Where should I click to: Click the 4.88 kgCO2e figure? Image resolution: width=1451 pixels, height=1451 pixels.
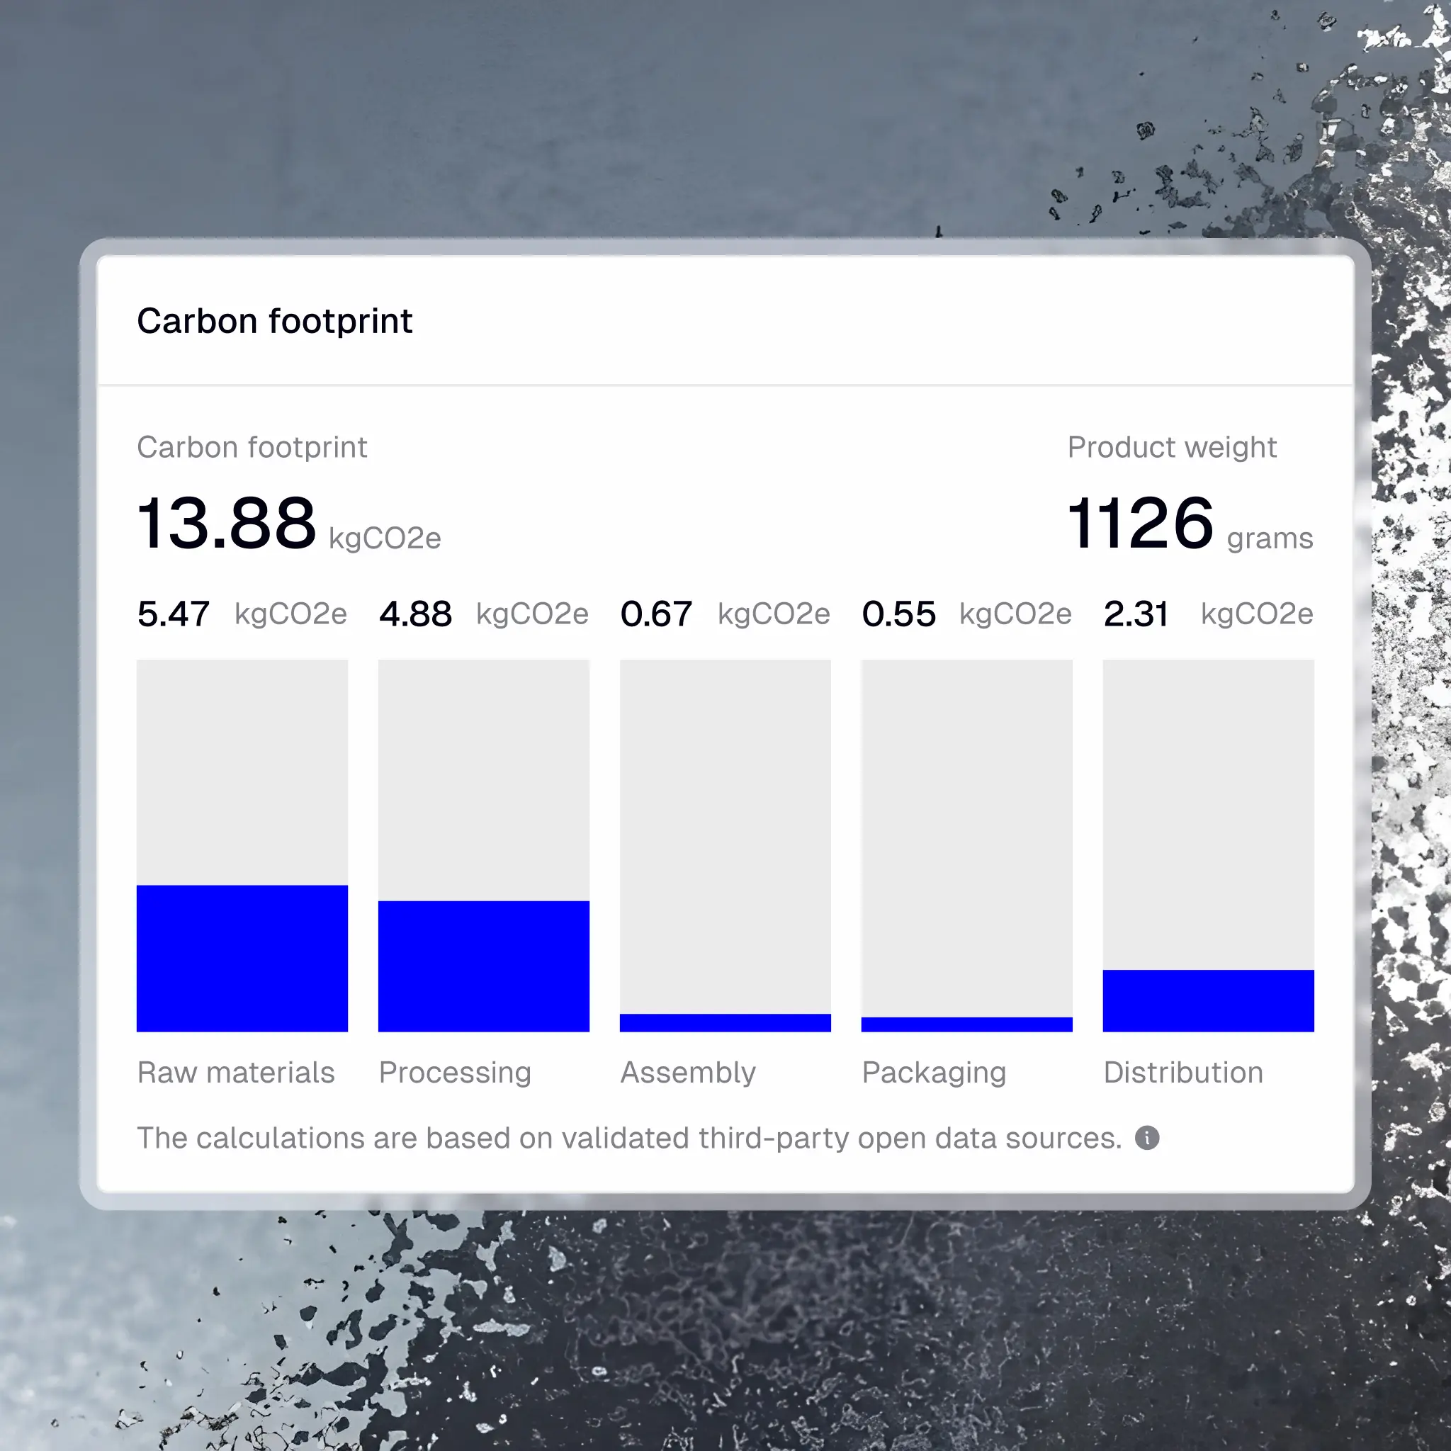point(416,614)
